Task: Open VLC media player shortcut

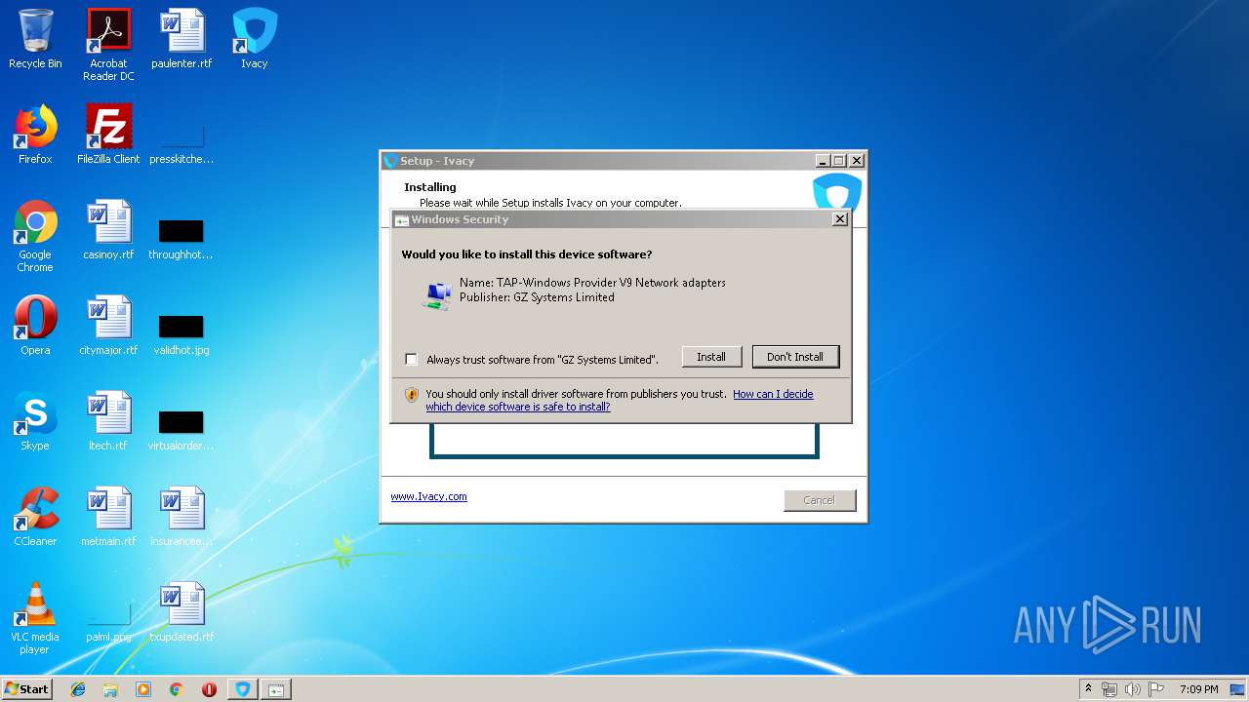Action: [x=35, y=618]
